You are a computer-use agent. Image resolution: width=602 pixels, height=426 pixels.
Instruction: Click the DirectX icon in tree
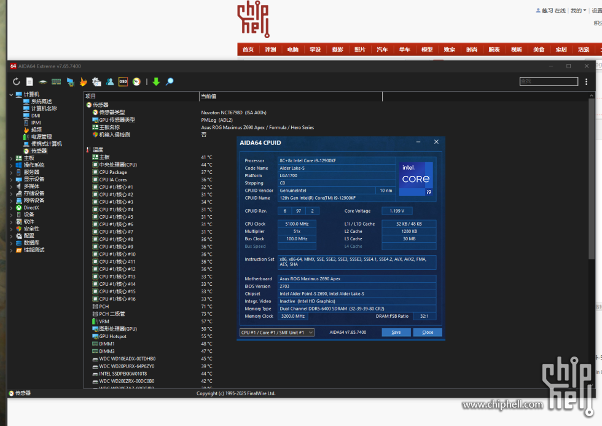click(18, 208)
